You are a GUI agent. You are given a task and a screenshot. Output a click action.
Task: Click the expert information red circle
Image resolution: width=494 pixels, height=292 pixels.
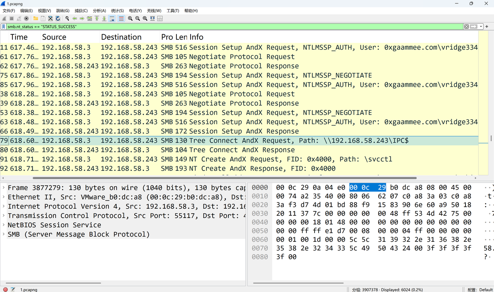[5, 289]
